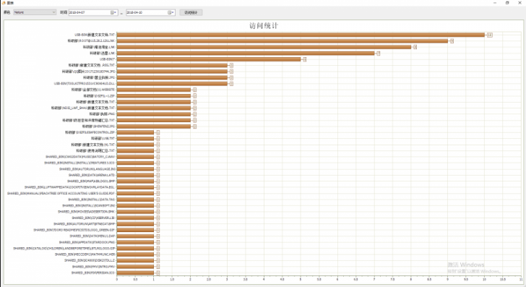Click the 访问统计 button in toolbar

pos(191,12)
